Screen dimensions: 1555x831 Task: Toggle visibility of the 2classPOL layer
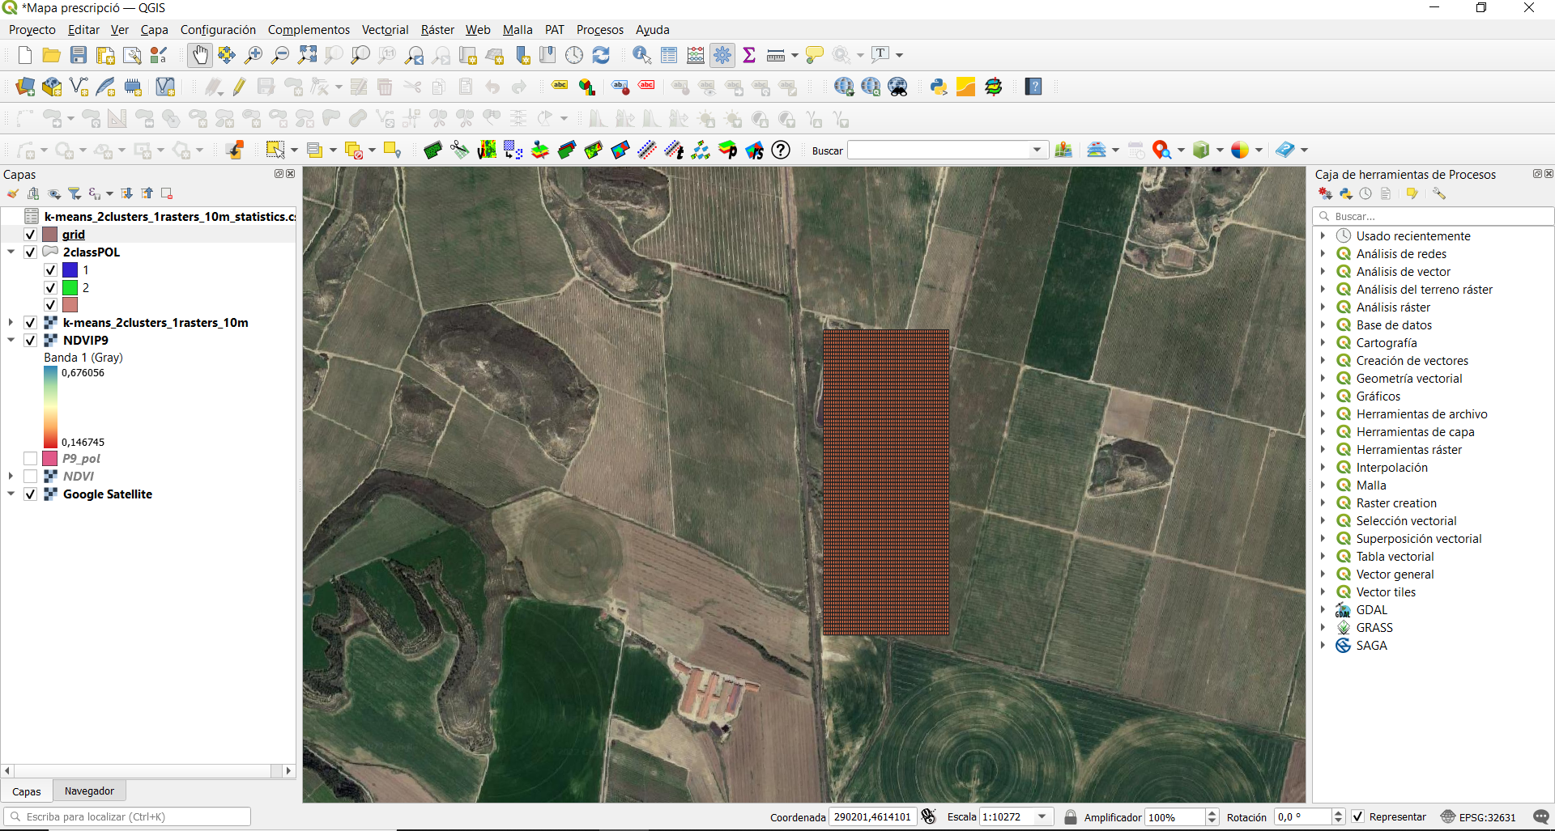(30, 252)
